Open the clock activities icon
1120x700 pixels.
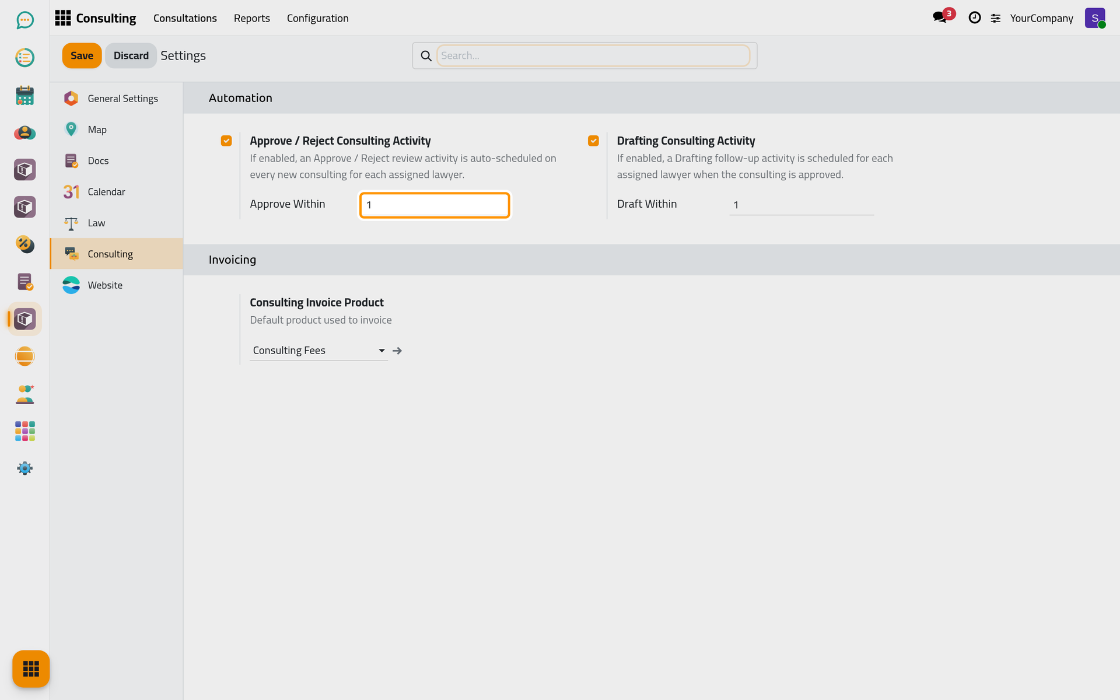click(x=974, y=18)
